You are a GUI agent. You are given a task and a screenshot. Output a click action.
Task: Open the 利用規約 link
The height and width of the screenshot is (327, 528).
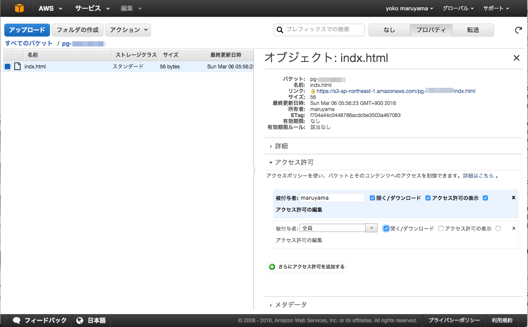(x=502, y=321)
